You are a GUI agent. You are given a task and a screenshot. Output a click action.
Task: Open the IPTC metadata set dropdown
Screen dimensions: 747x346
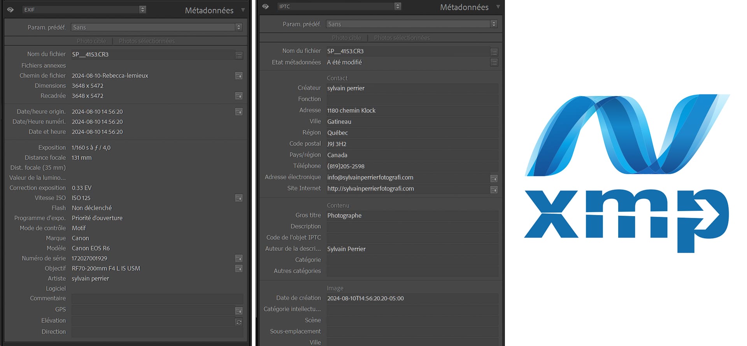coord(339,7)
